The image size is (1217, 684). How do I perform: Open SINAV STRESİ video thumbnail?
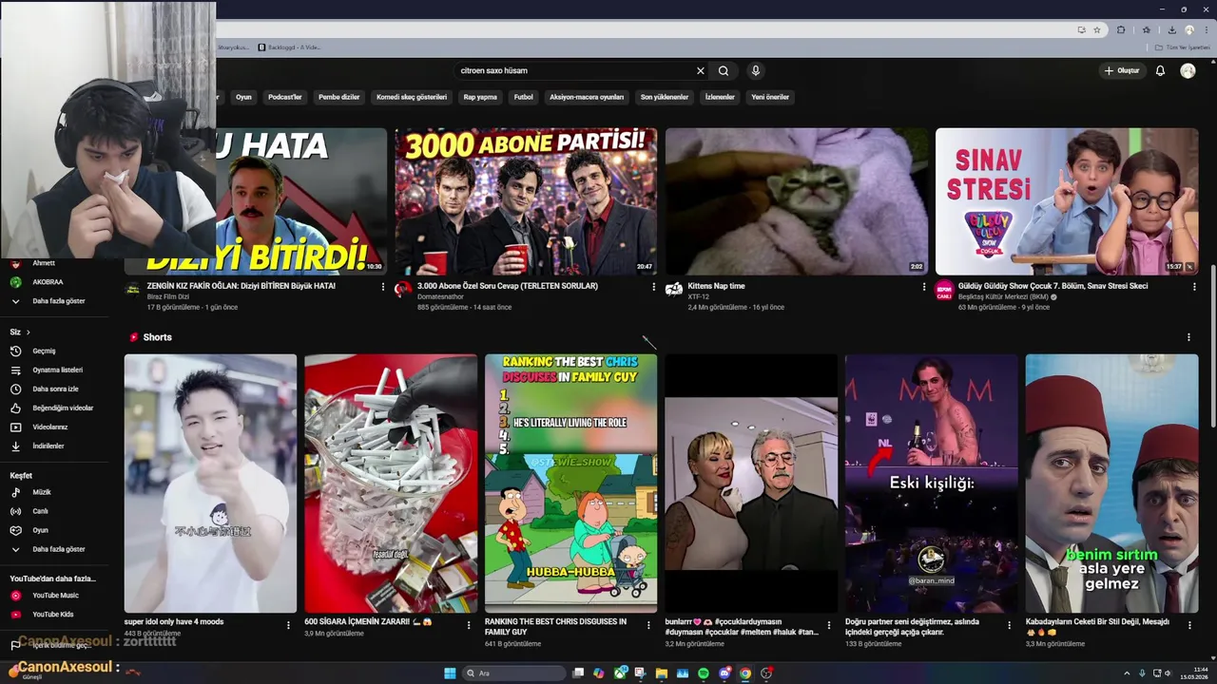pyautogui.click(x=1067, y=201)
